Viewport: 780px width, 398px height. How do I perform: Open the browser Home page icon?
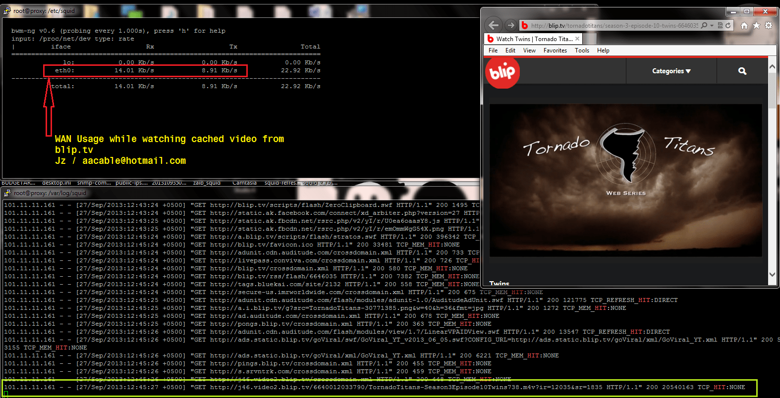(744, 25)
